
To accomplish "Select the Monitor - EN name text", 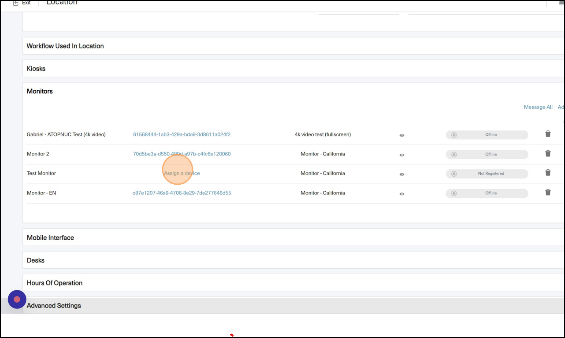I will point(41,193).
